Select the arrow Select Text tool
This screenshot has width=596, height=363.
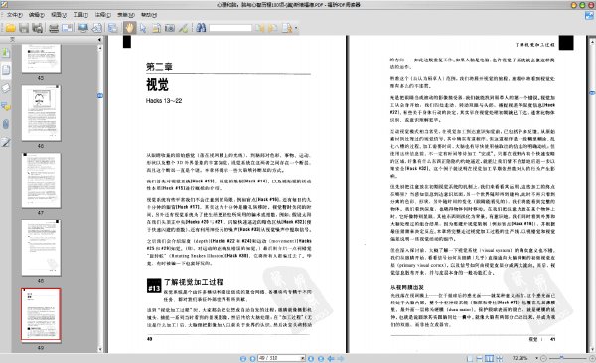pyautogui.click(x=143, y=28)
